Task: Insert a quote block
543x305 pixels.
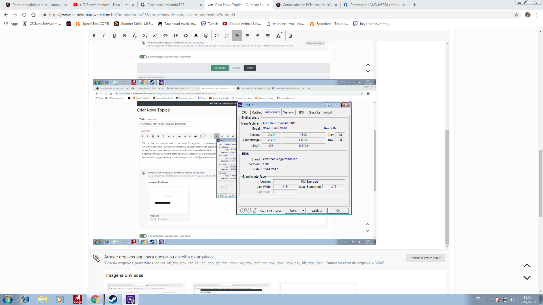Action: (176, 36)
